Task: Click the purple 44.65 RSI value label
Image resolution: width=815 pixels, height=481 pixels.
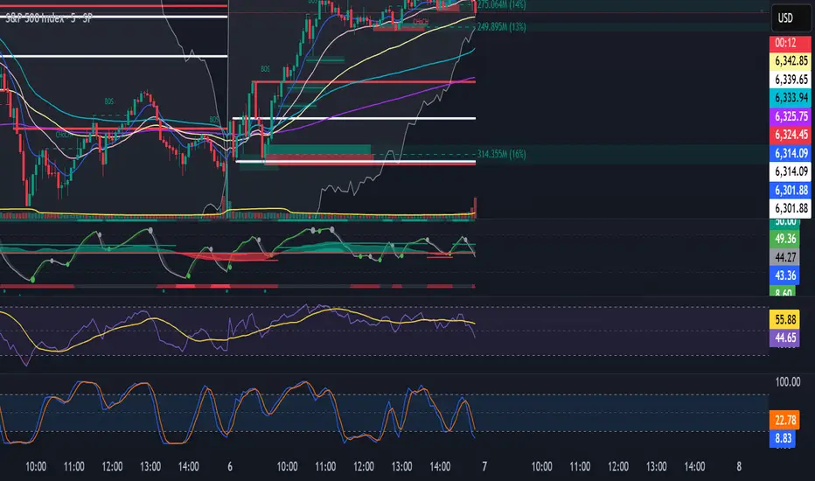Action: point(784,338)
